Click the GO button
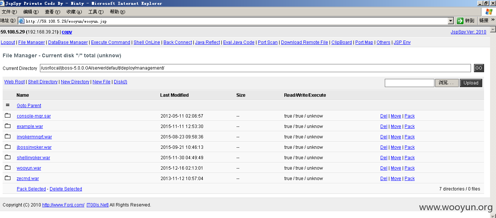 [479, 68]
